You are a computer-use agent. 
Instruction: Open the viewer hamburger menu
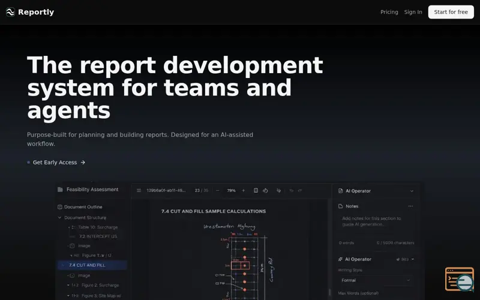point(139,190)
